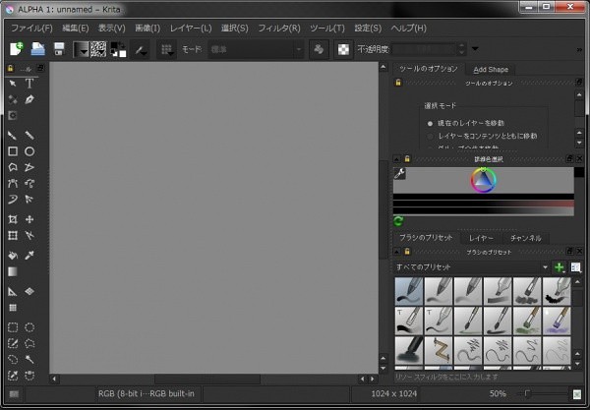Image resolution: width=590 pixels, height=410 pixels.
Task: Open the brush presets grid dropdown
Action: coord(166,49)
